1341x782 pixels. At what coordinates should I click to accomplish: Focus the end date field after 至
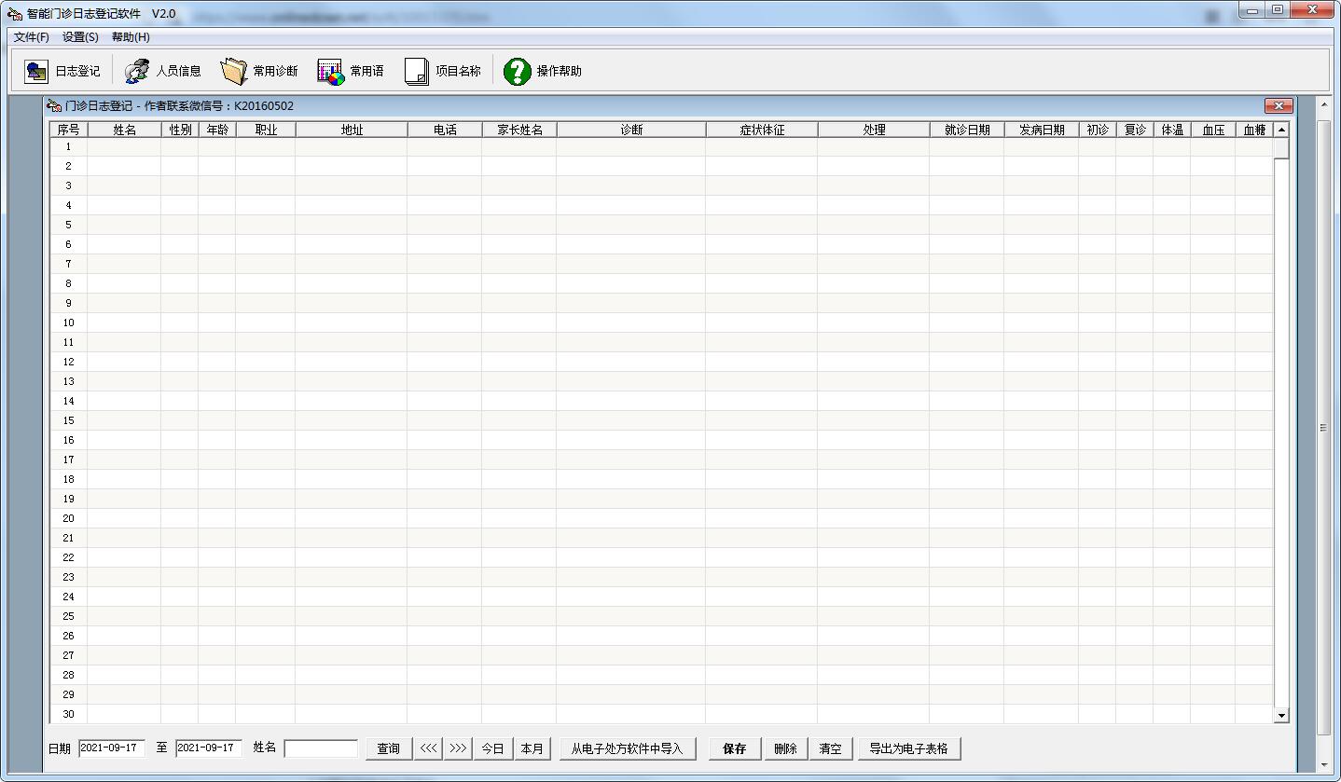[x=209, y=748]
